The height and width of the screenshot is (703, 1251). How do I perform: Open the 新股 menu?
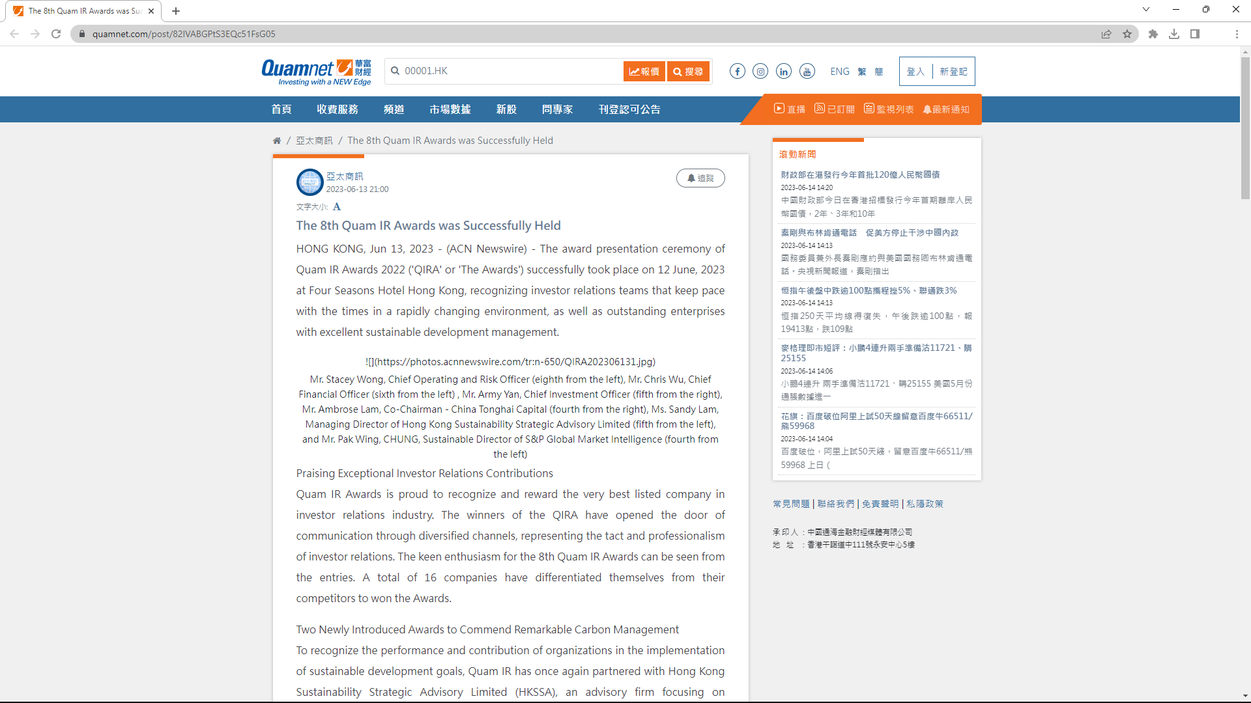coord(506,109)
